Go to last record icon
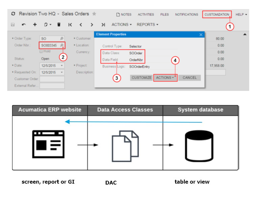Screen dimensions: 261x197 click(103, 25)
